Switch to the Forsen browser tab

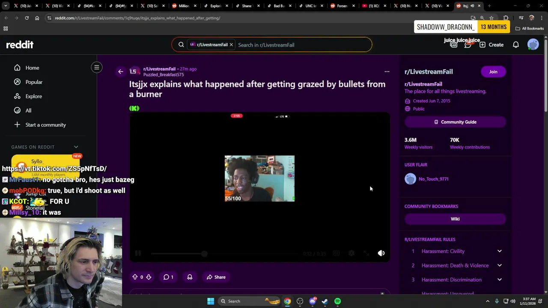click(x=342, y=6)
